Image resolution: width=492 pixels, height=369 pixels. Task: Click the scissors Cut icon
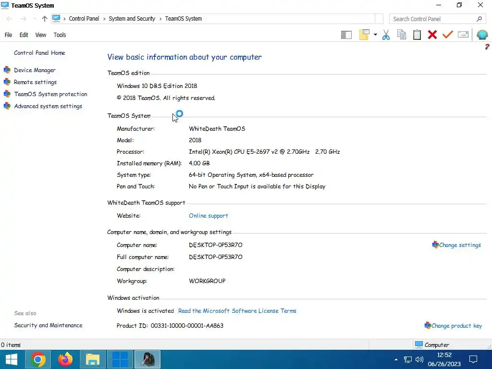(x=386, y=35)
